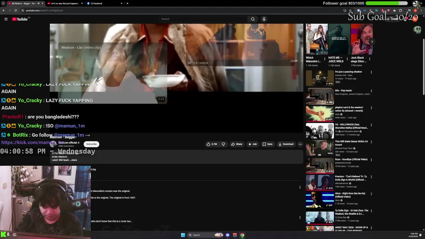Open 'Russ - Goodbye (Official Video)' title
425x239 pixels.
pos(351,159)
